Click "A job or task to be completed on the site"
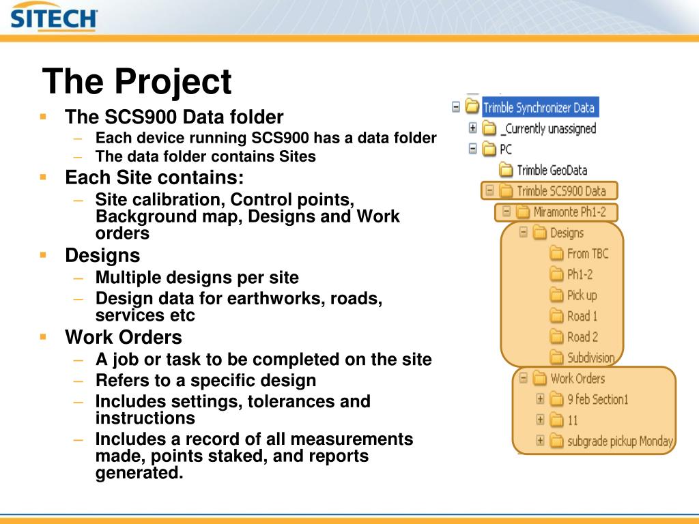 pos(263,360)
